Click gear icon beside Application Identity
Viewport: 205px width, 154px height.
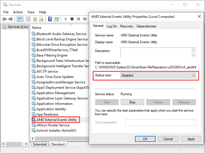tap(34, 109)
